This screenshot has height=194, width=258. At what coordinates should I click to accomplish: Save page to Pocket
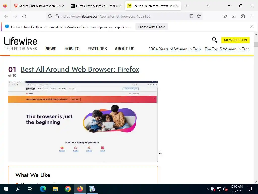click(x=225, y=16)
